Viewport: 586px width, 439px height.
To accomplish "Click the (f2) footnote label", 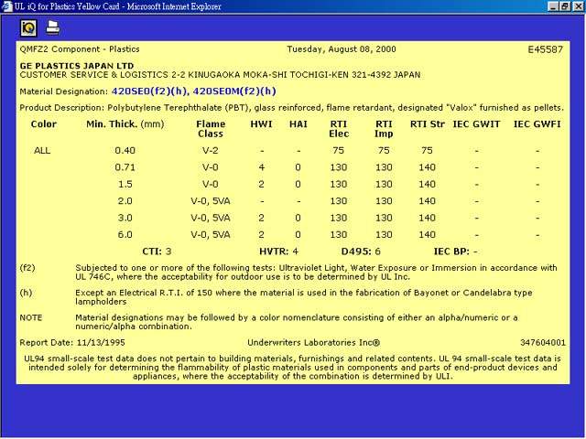I will tap(27, 268).
